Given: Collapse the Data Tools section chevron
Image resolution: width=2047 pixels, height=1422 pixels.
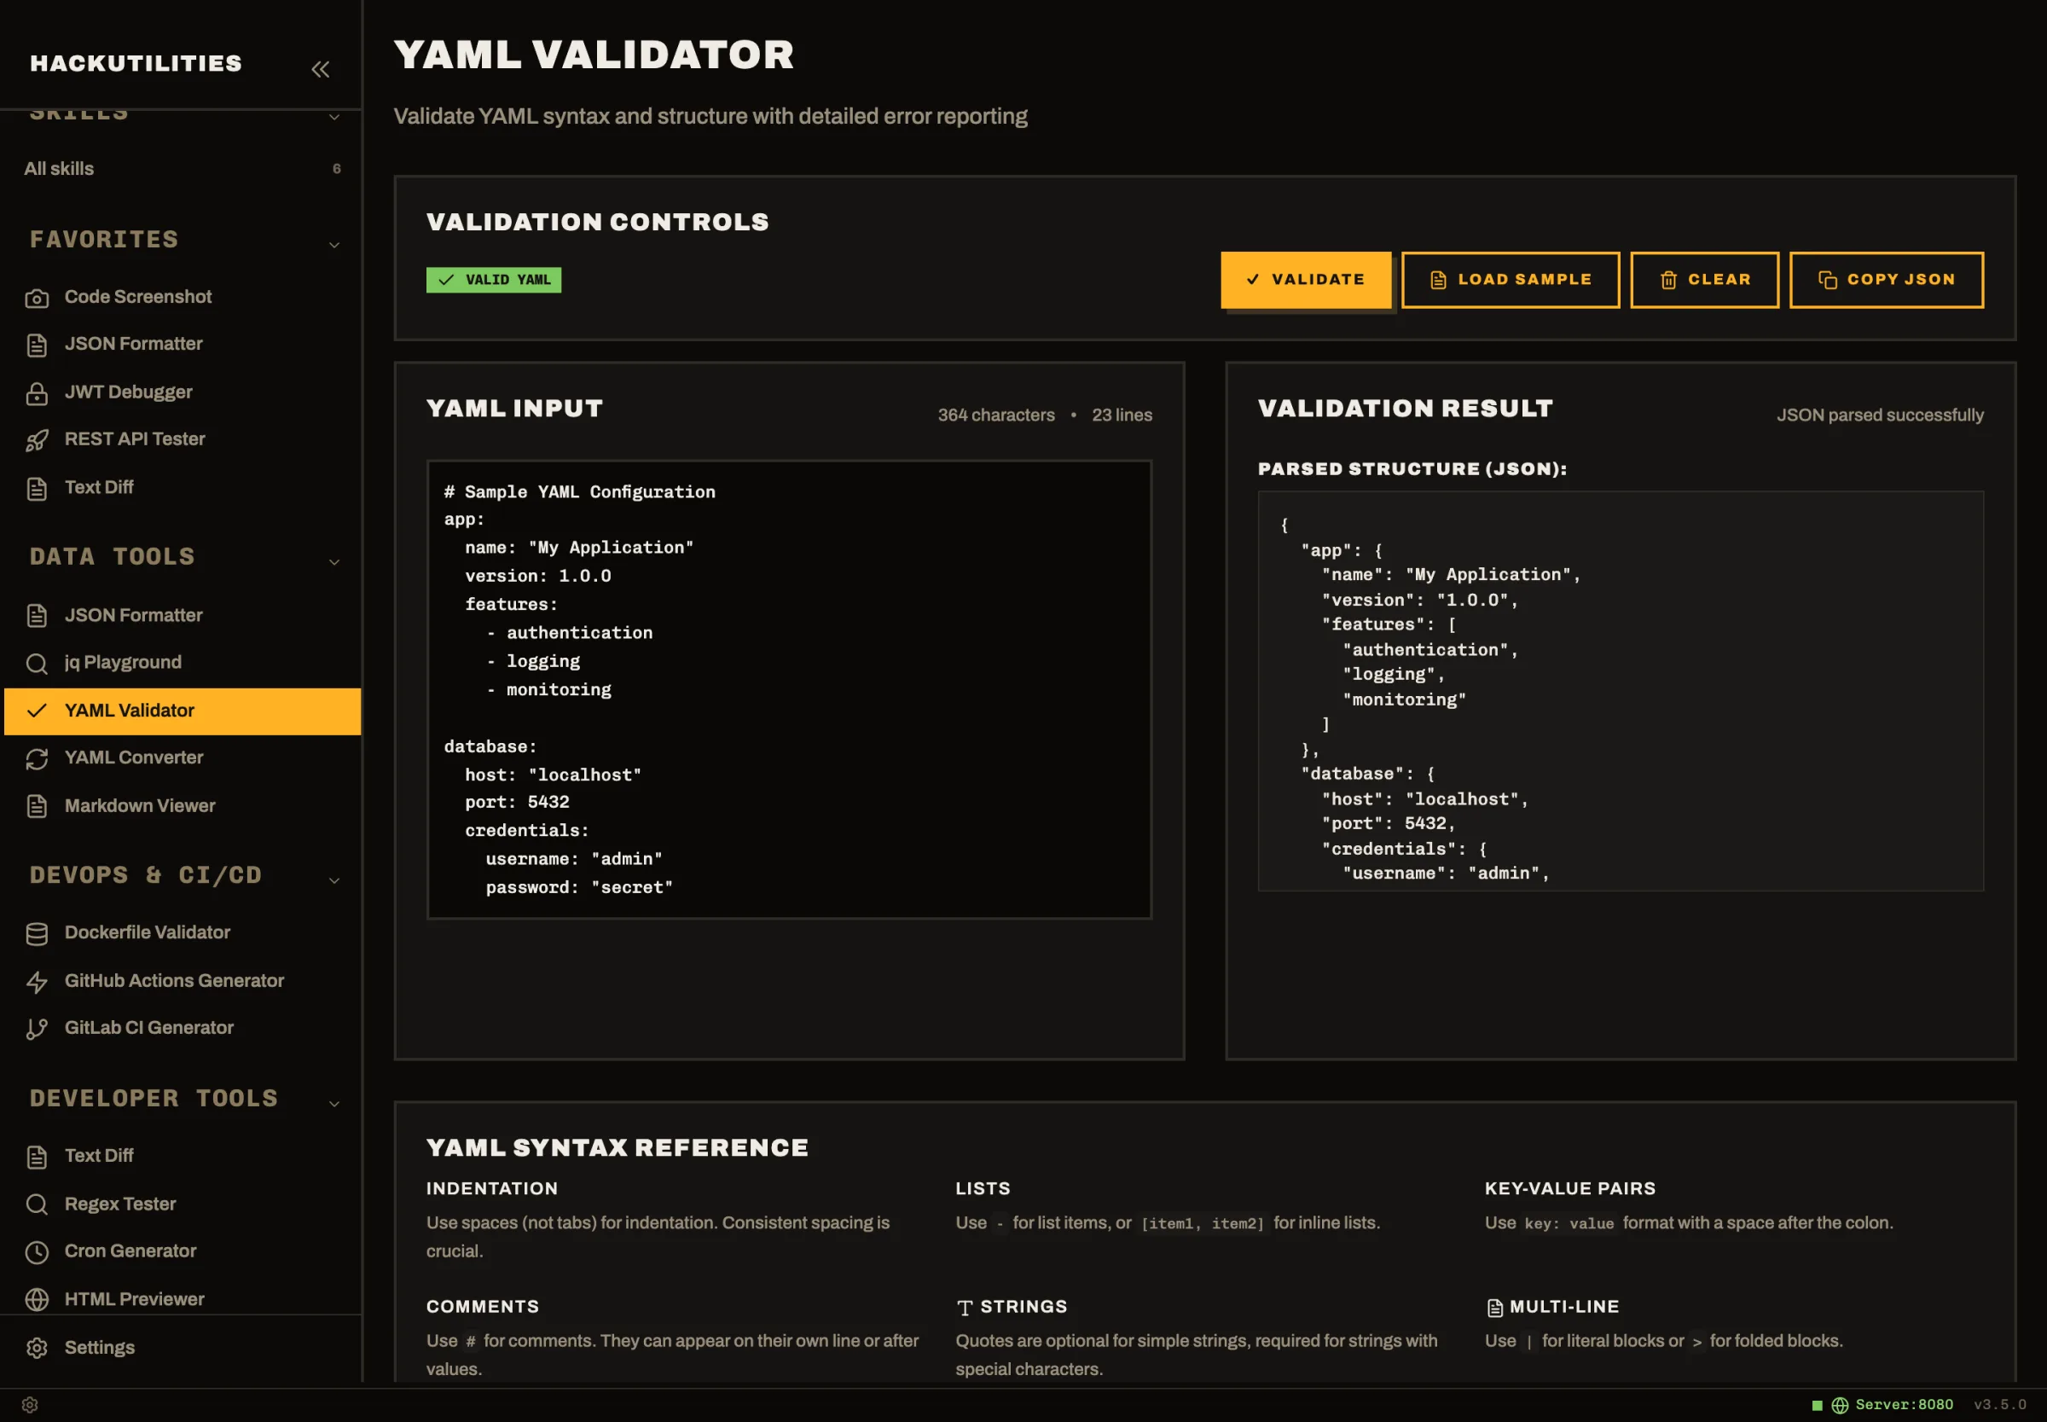Looking at the screenshot, I should point(334,562).
